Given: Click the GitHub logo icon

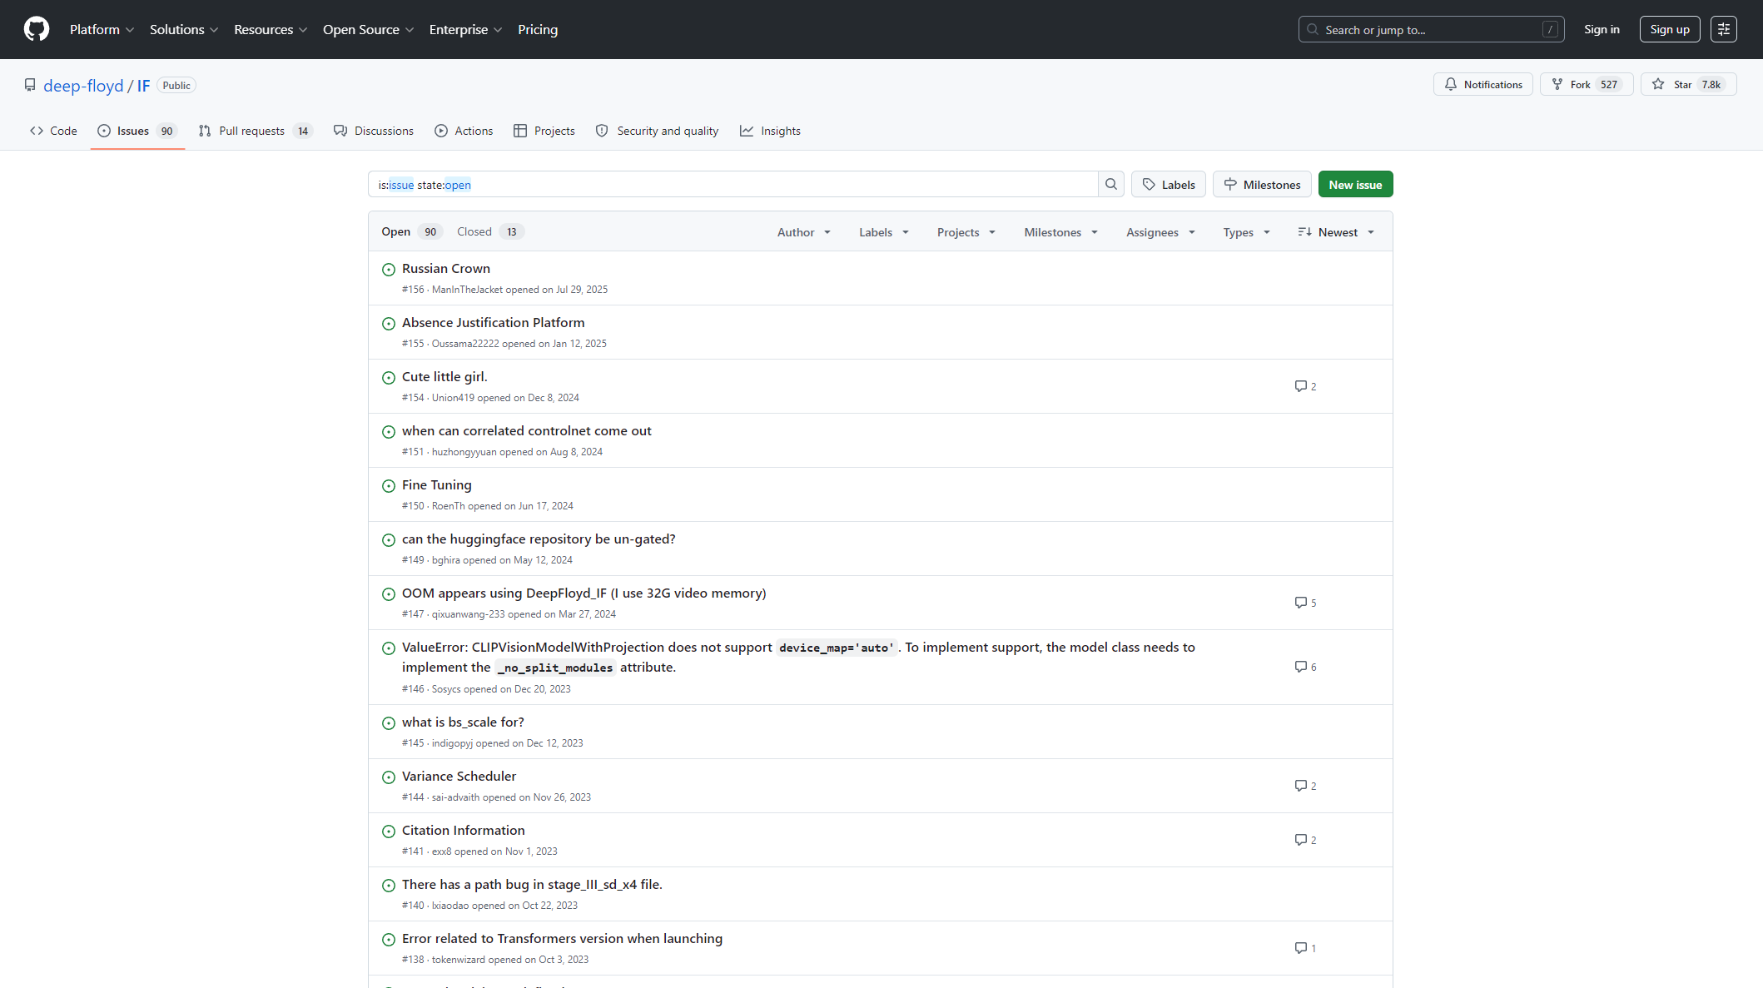Looking at the screenshot, I should (x=37, y=29).
